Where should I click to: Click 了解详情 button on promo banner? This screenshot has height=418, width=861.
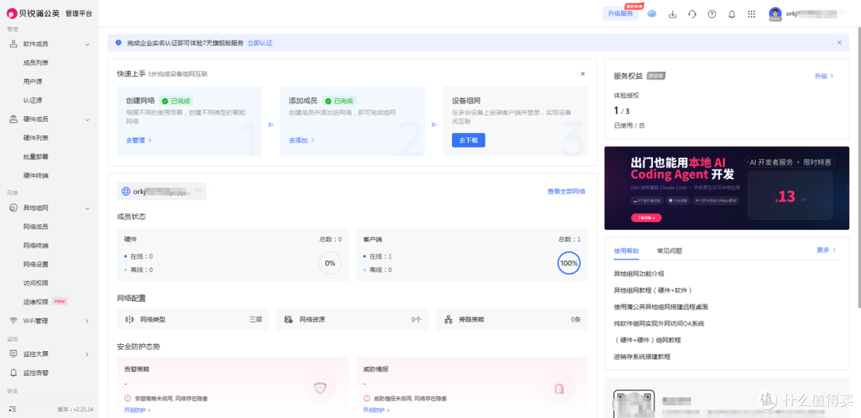click(x=646, y=218)
